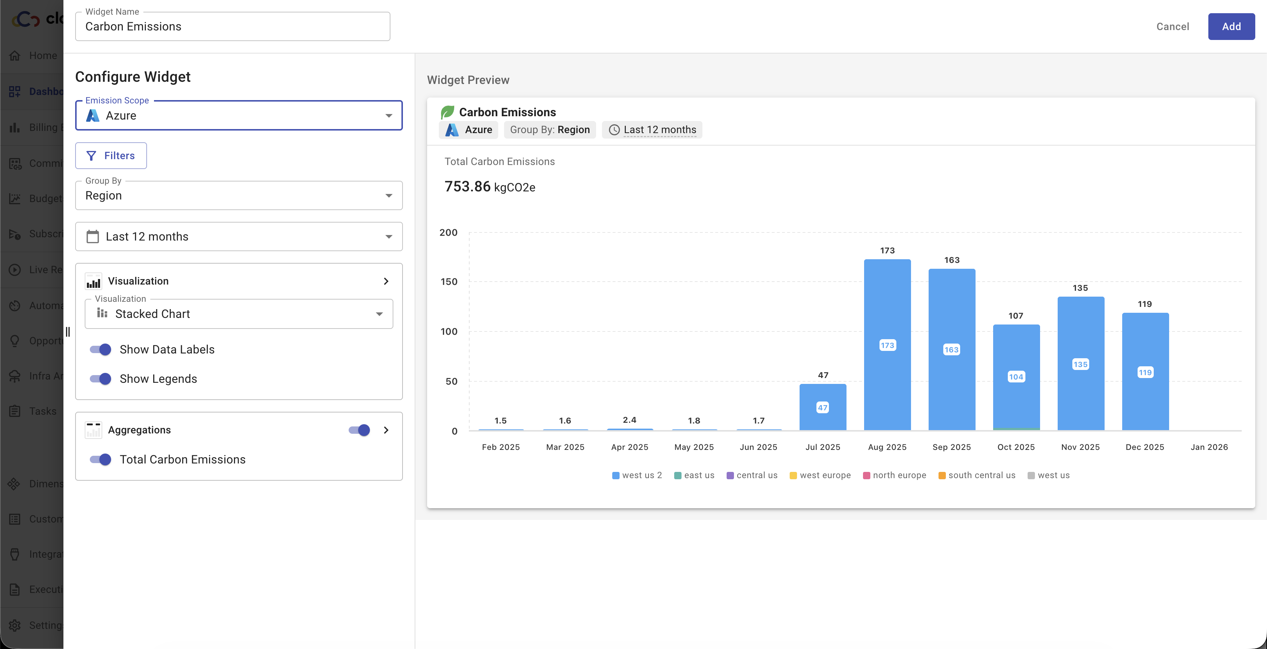The height and width of the screenshot is (649, 1267).
Task: Open the Group By Region dropdown
Action: click(x=239, y=196)
